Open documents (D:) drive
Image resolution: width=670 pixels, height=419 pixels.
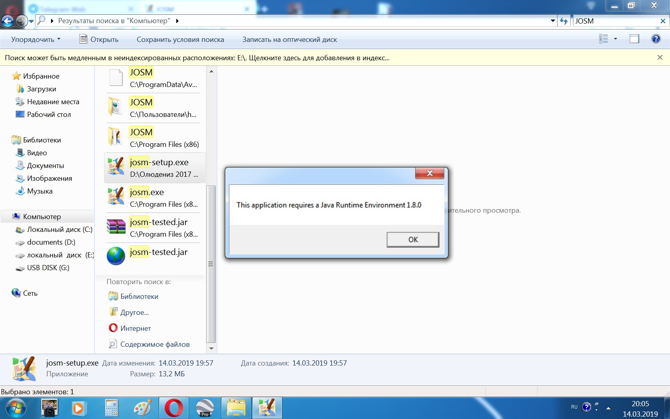[45, 242]
